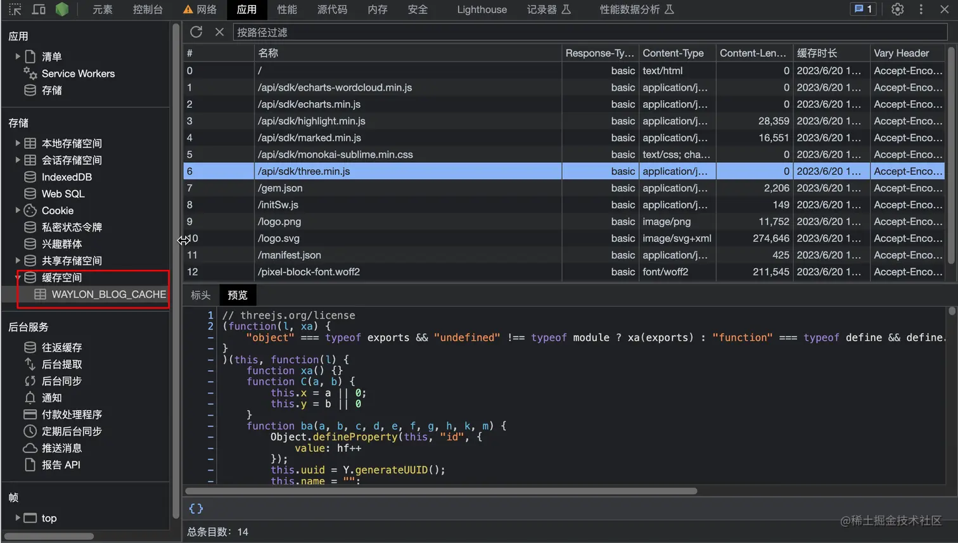
Task: Toggle the device toolbar icon
Action: point(39,10)
